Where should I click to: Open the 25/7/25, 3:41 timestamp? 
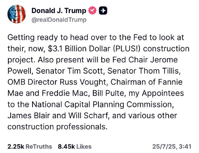coord(172,146)
